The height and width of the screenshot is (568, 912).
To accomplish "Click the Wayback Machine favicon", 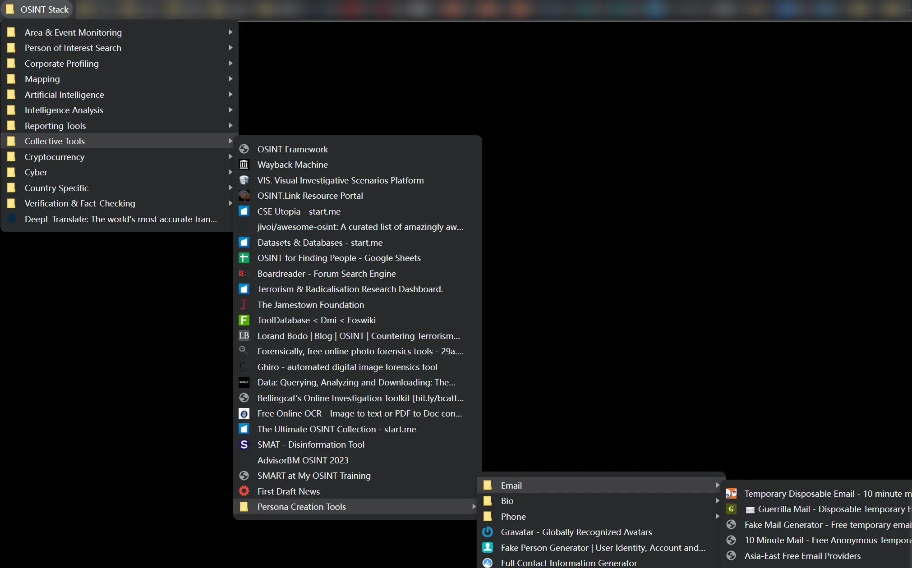I will [x=244, y=165].
